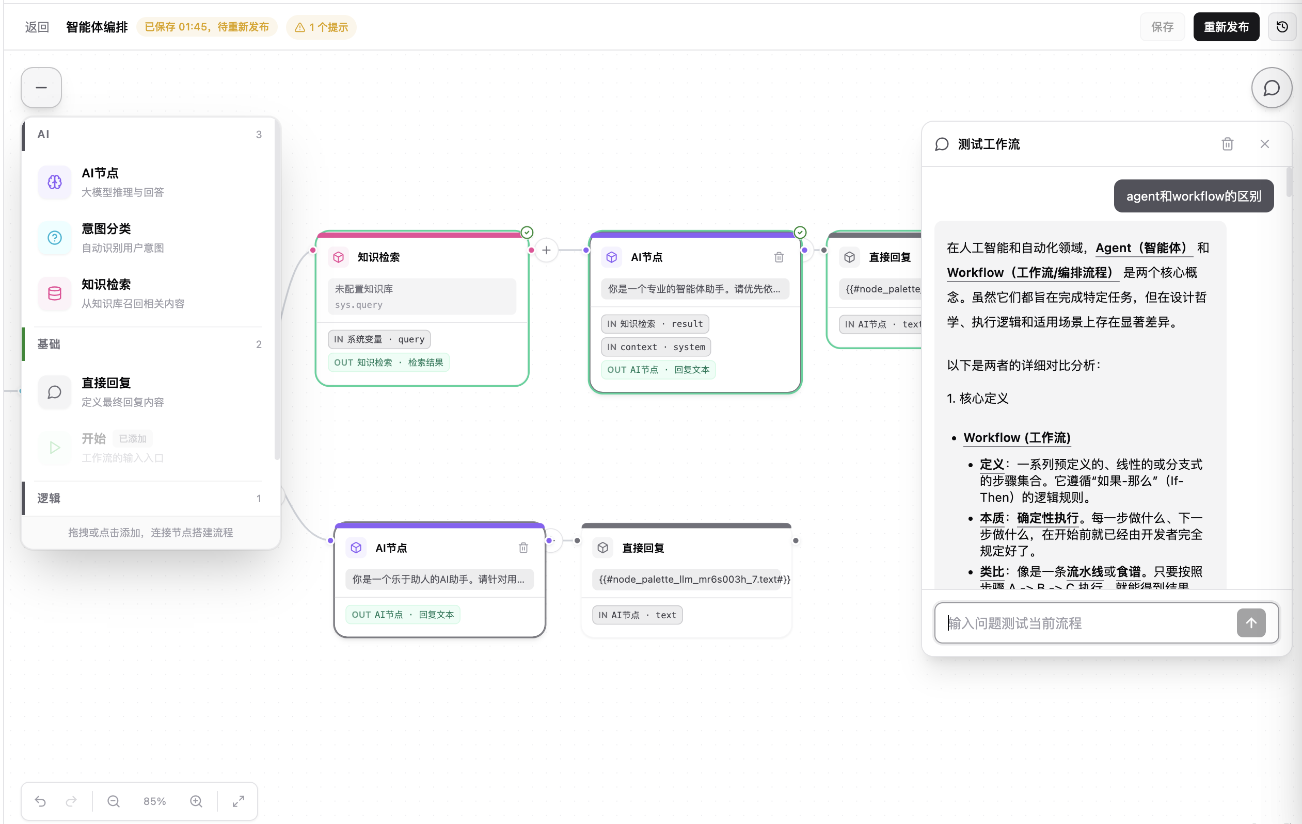Fit canvas to screen expand icon
This screenshot has width=1302, height=824.
pyautogui.click(x=239, y=801)
